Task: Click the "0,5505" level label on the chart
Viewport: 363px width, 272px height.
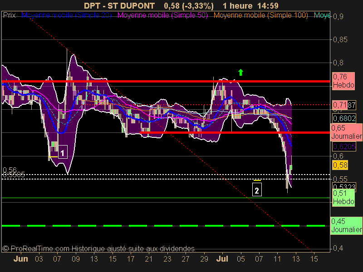Action: pyautogui.click(x=14, y=175)
